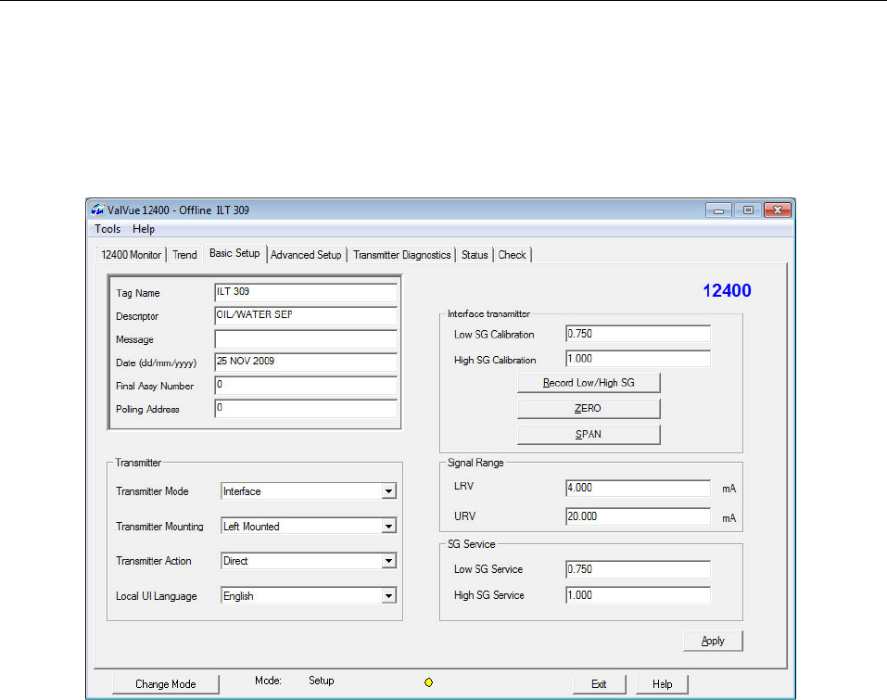887x700 pixels.
Task: Click the Apply button
Action: pyautogui.click(x=713, y=642)
